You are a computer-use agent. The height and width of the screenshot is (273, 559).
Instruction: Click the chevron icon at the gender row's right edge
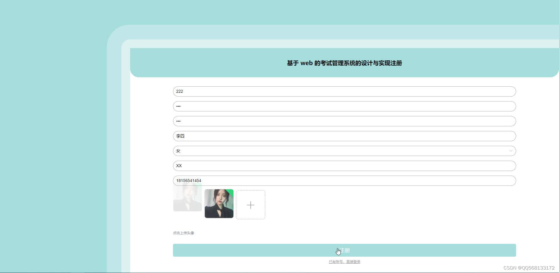[x=511, y=151]
